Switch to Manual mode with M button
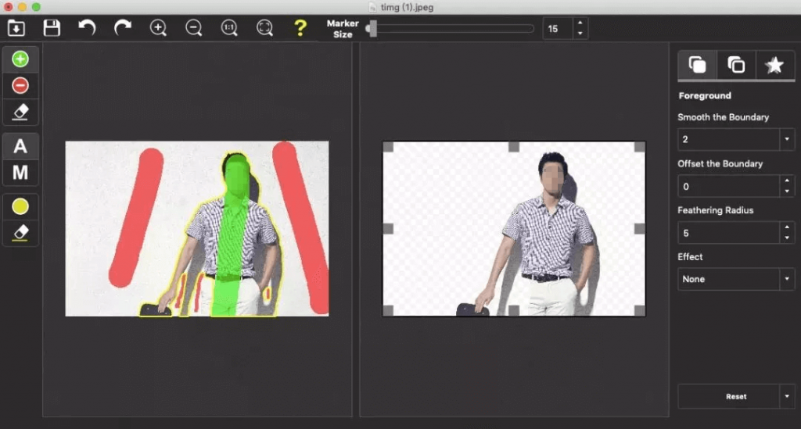The height and width of the screenshot is (429, 801). click(x=20, y=173)
